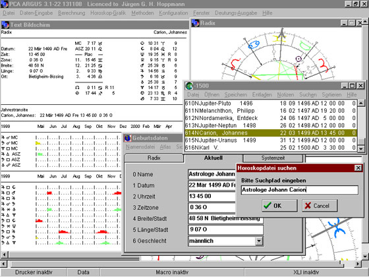The width and height of the screenshot is (369, 277).
Task: Open the Hilfe menu in main menu bar
Action: pyautogui.click(x=268, y=13)
